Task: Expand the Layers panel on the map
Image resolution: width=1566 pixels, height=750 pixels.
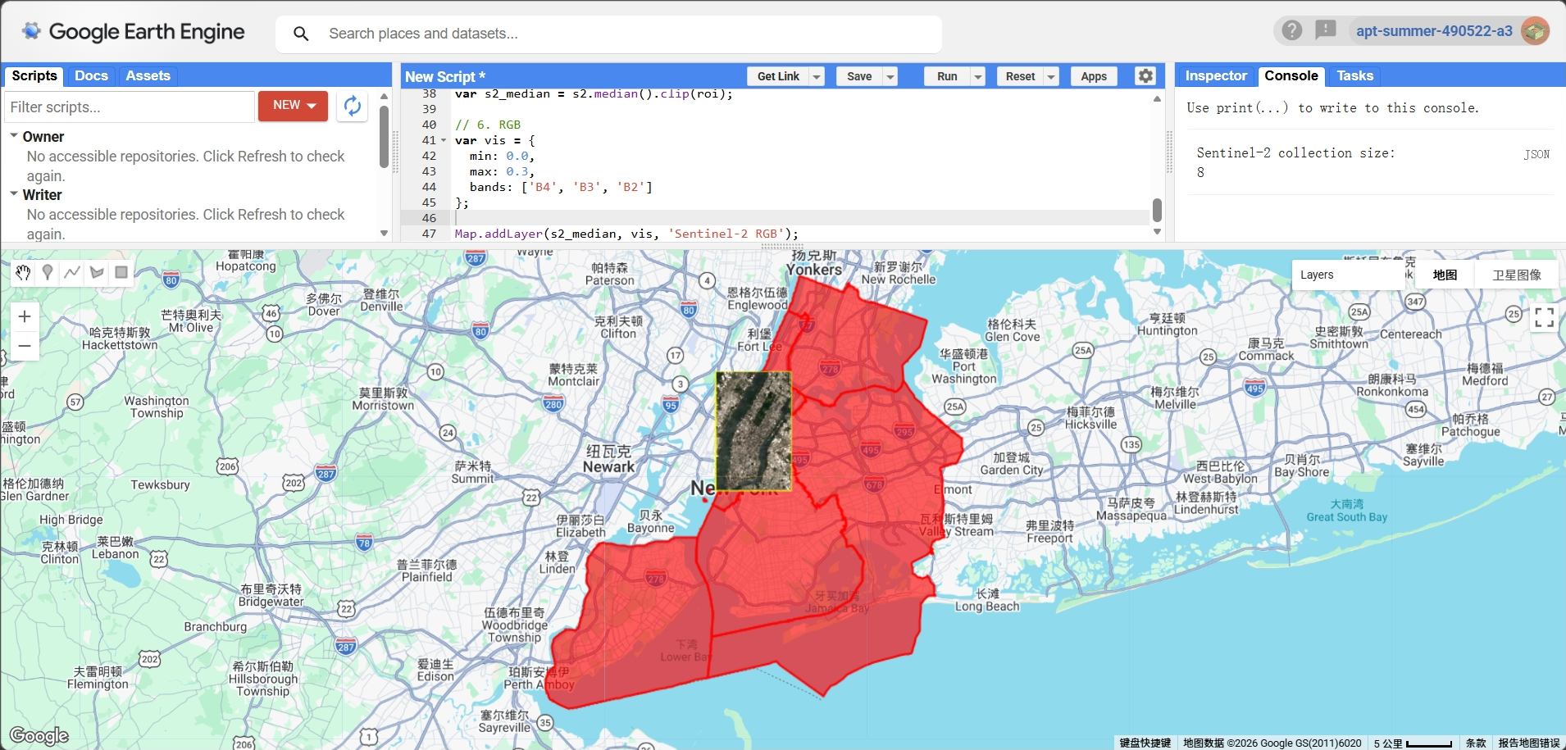Action: 1348,275
